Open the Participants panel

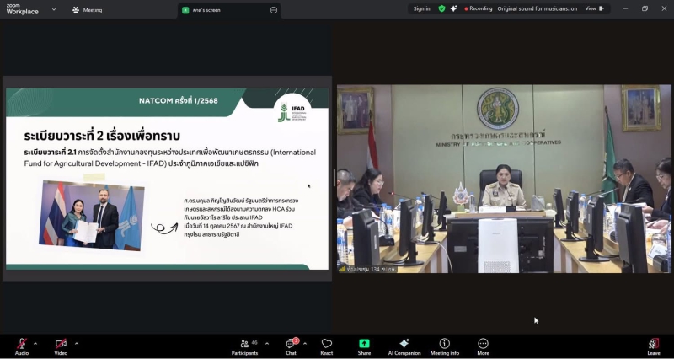point(244,346)
